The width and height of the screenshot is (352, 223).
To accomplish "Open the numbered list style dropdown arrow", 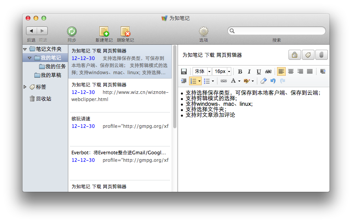I will coord(199,81).
